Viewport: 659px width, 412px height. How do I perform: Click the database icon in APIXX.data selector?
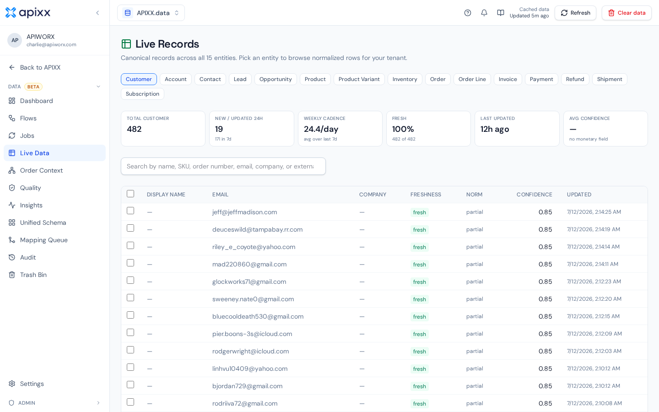coord(128,13)
